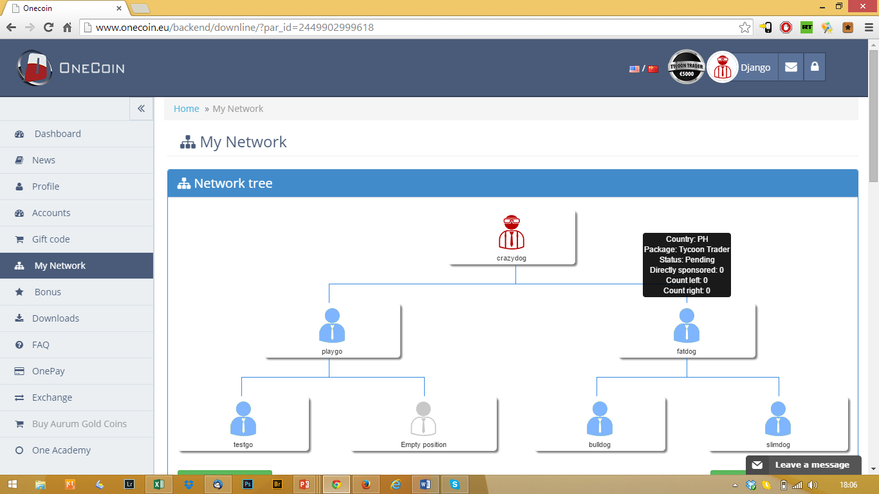Click the browser address bar URL
Screen dimensions: 879x494
click(x=235, y=28)
